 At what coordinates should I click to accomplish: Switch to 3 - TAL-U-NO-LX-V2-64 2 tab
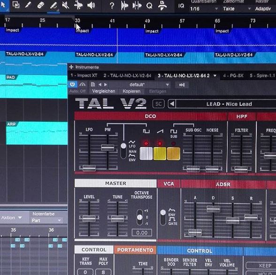coord(184,76)
